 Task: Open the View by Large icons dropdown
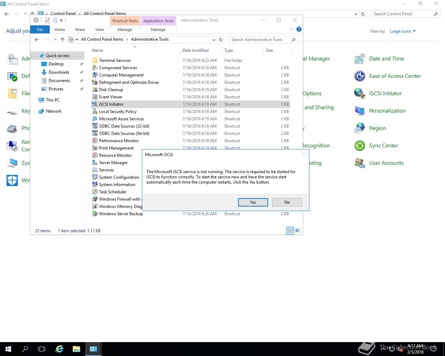[x=403, y=31]
